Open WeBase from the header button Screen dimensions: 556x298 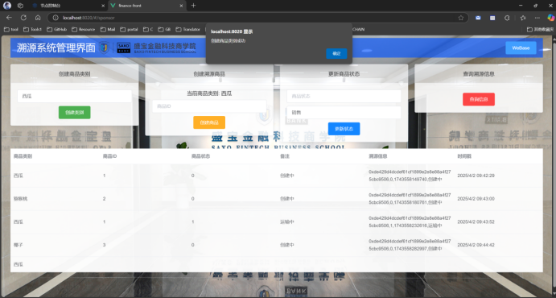[521, 48]
